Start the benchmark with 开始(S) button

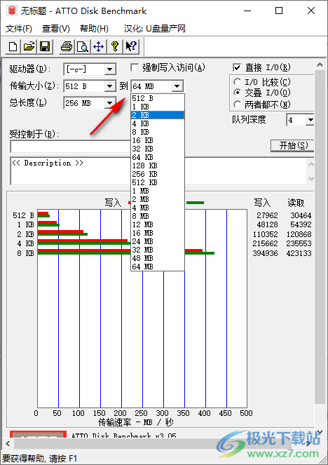292,146
